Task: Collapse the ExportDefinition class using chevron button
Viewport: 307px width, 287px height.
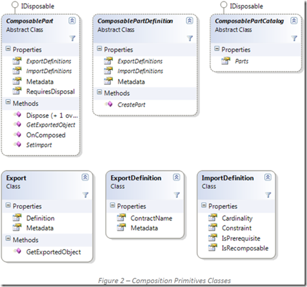Action: [x=176, y=177]
